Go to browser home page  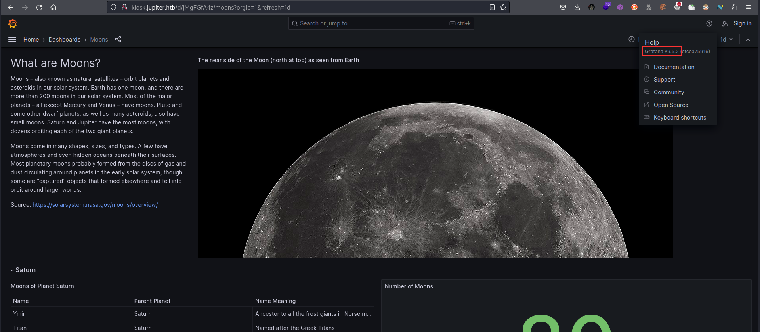coord(53,7)
